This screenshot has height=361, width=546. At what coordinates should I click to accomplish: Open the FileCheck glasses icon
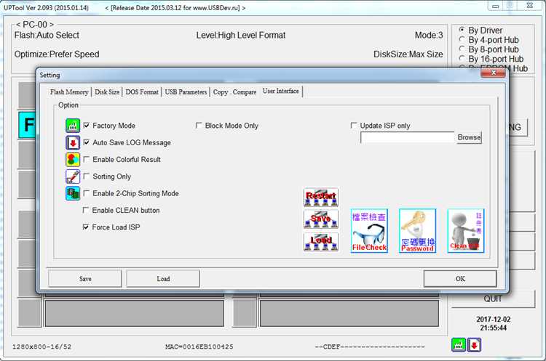point(369,231)
